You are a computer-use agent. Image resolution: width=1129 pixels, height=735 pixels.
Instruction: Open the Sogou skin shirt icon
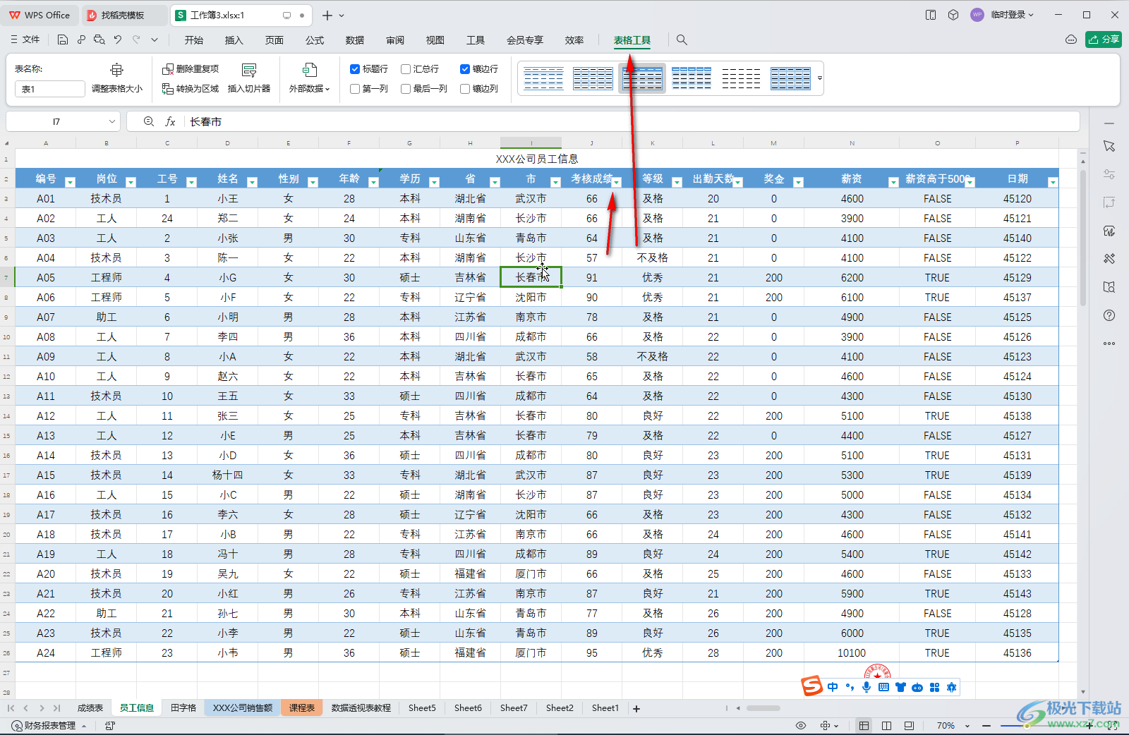coord(900,687)
